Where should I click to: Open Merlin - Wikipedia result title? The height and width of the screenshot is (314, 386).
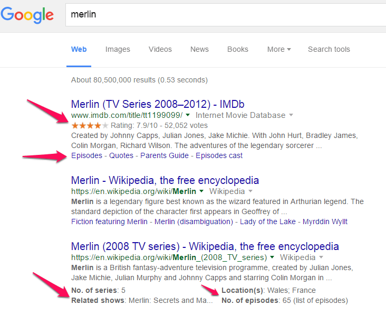click(165, 180)
